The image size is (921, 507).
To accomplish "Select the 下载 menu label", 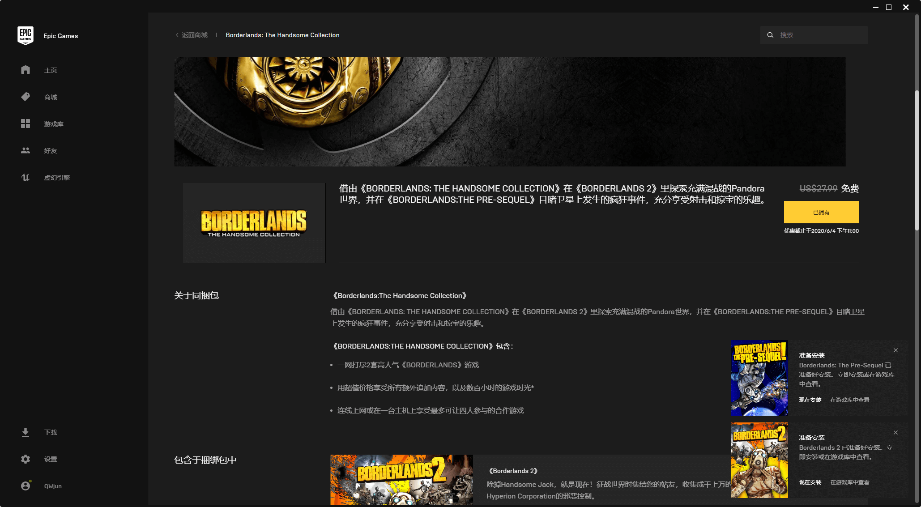I will [51, 432].
